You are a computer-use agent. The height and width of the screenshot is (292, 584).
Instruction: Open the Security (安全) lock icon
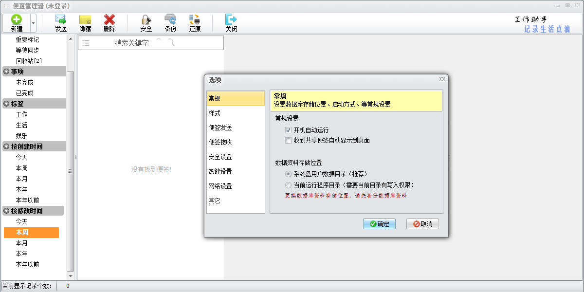point(146,20)
